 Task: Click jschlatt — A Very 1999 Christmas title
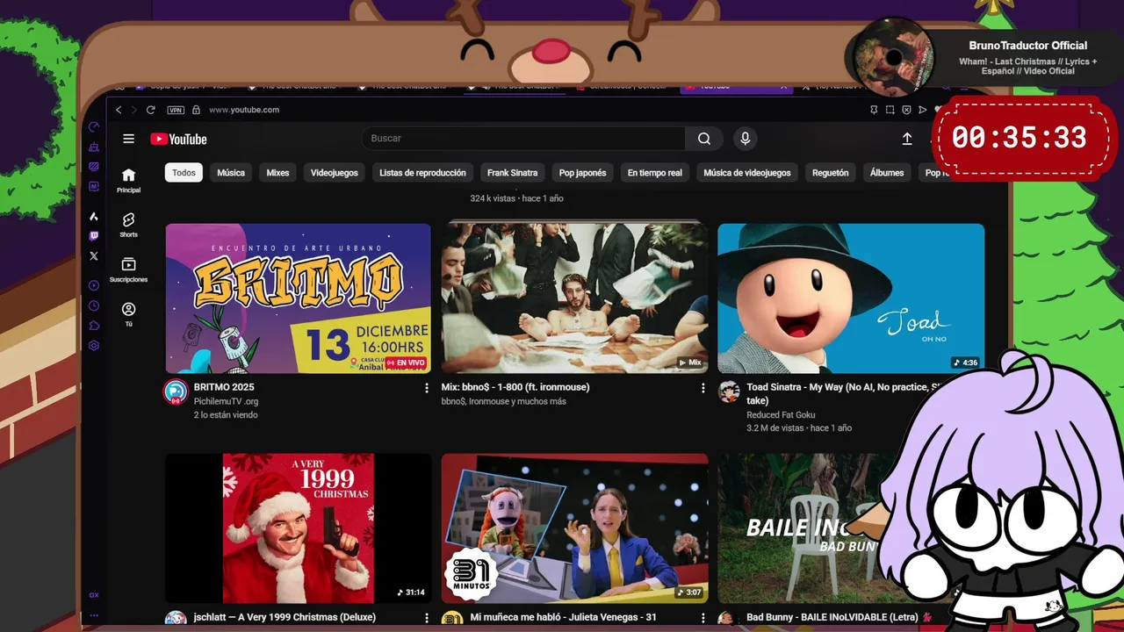click(x=285, y=617)
